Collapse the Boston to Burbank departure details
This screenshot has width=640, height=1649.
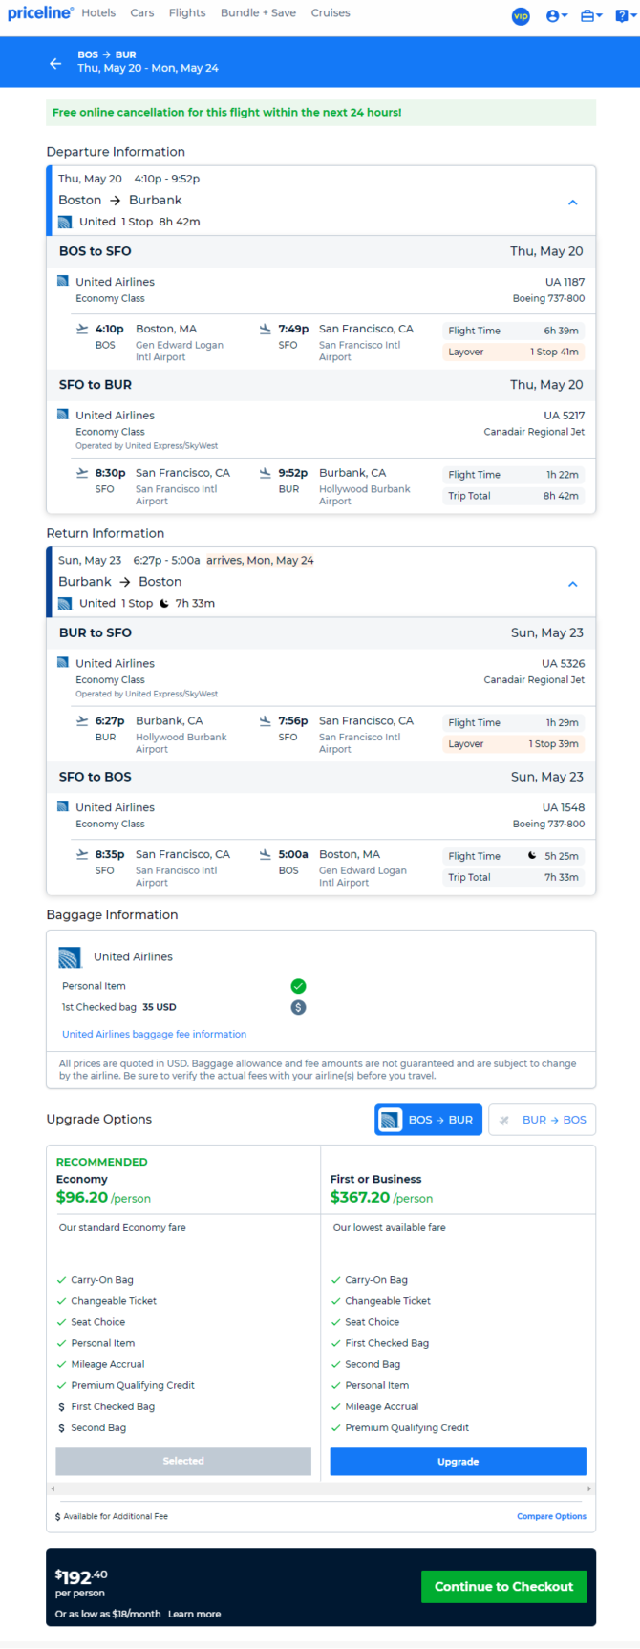573,203
